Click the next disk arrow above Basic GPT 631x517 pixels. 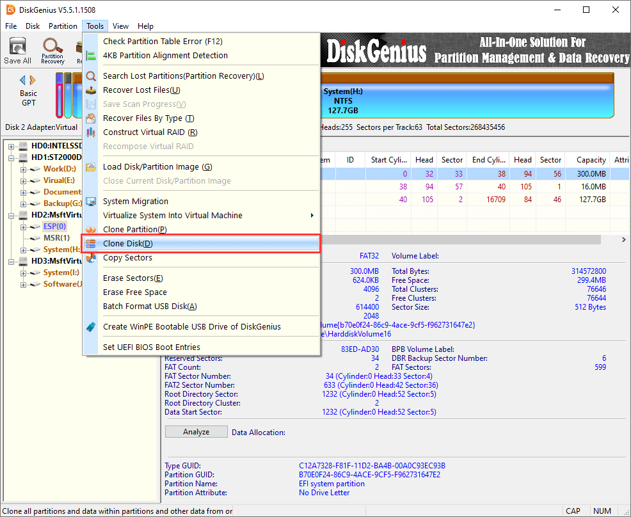tap(32, 80)
